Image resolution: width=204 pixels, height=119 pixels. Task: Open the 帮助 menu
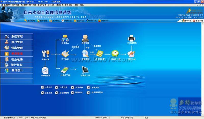[82, 5]
